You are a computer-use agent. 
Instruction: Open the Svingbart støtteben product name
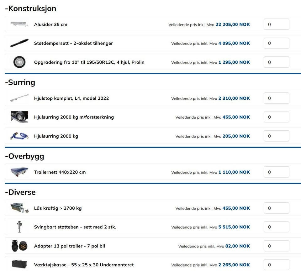(75, 227)
